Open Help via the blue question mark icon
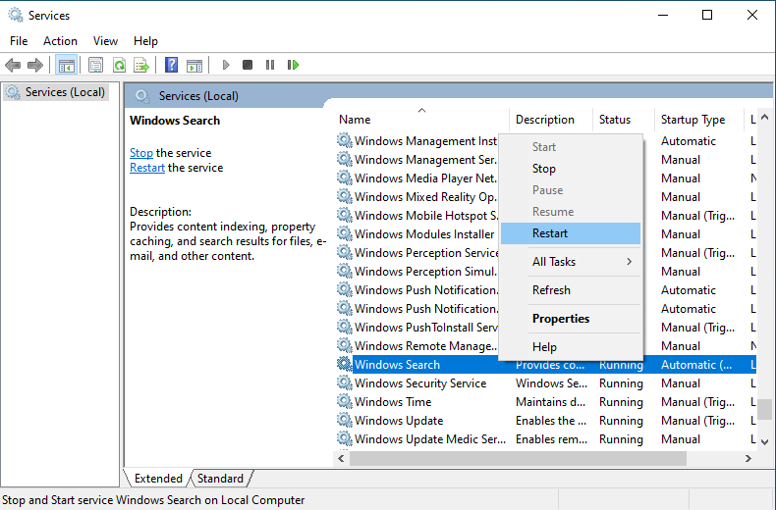776x510 pixels. coord(171,65)
